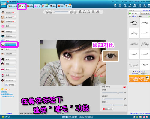The width and height of the screenshot is (150, 119).
Task: Open the 图片处理 tab
Action: point(12,6)
